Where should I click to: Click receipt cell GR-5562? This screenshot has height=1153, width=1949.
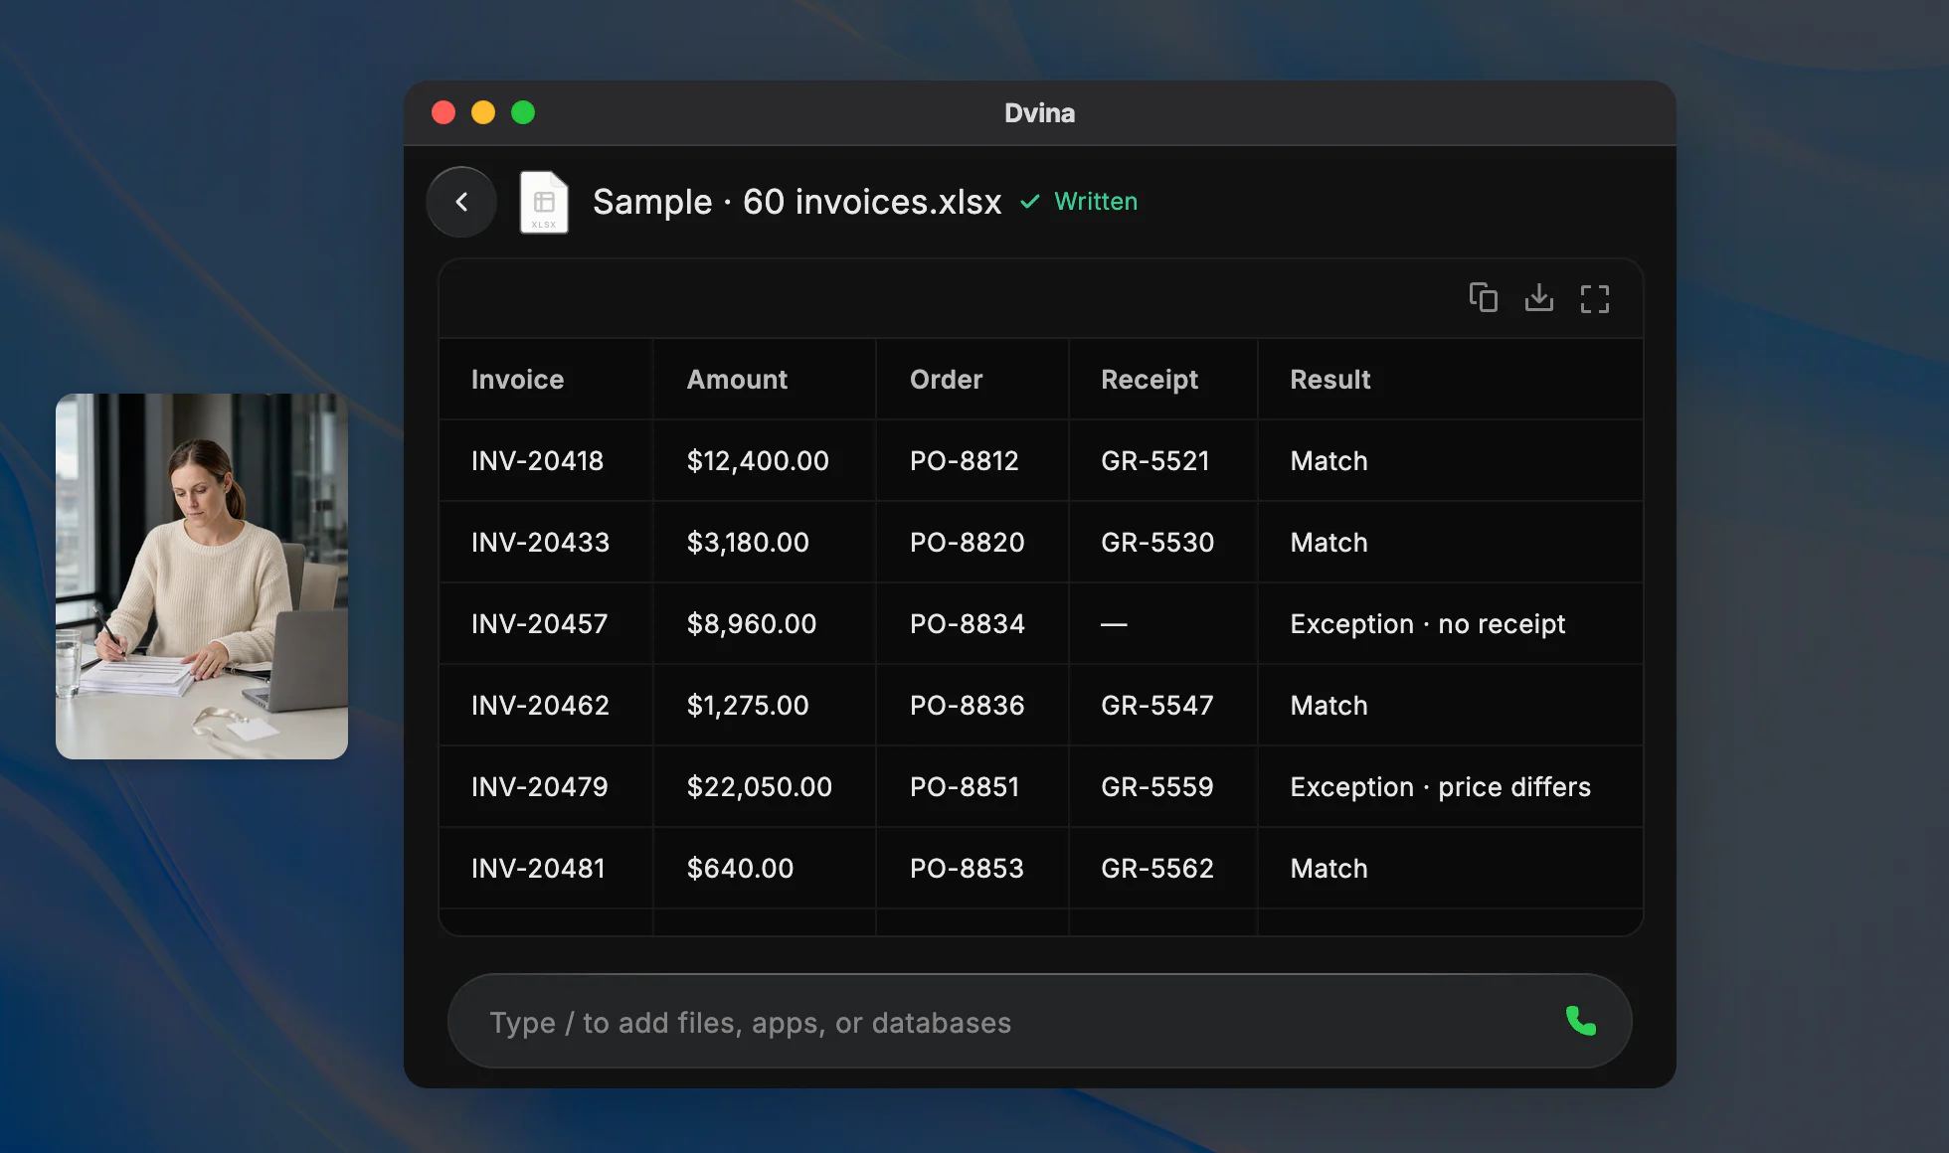pos(1156,868)
